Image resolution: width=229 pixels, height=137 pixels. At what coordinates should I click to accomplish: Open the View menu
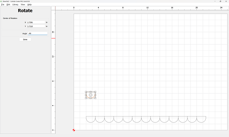23,5
